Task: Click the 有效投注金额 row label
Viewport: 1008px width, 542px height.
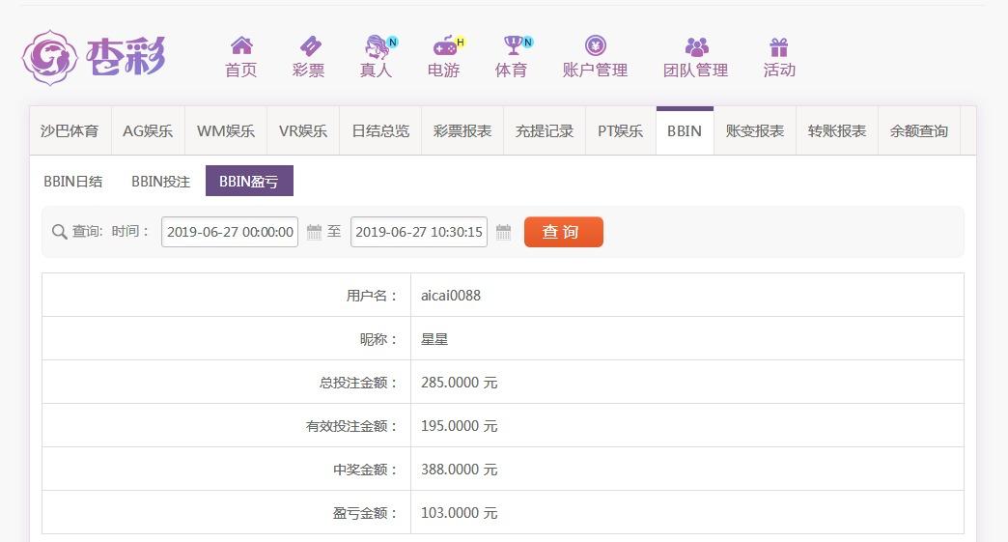Action: (351, 426)
